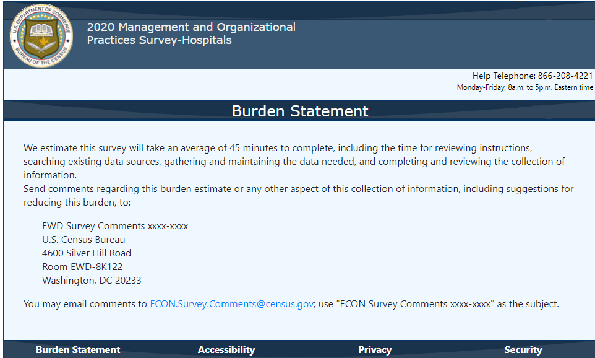Open the ECON.Survey.Comments@census.gov email link
595x358 pixels.
[232, 304]
